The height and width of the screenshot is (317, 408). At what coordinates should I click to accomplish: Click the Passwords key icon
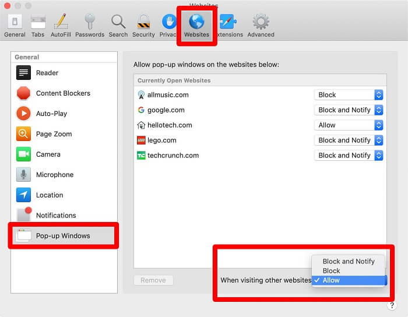tap(90, 22)
